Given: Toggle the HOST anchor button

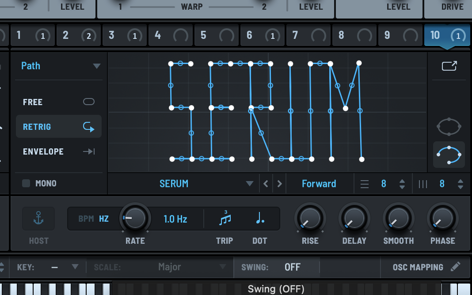Looking at the screenshot, I should 38,218.
